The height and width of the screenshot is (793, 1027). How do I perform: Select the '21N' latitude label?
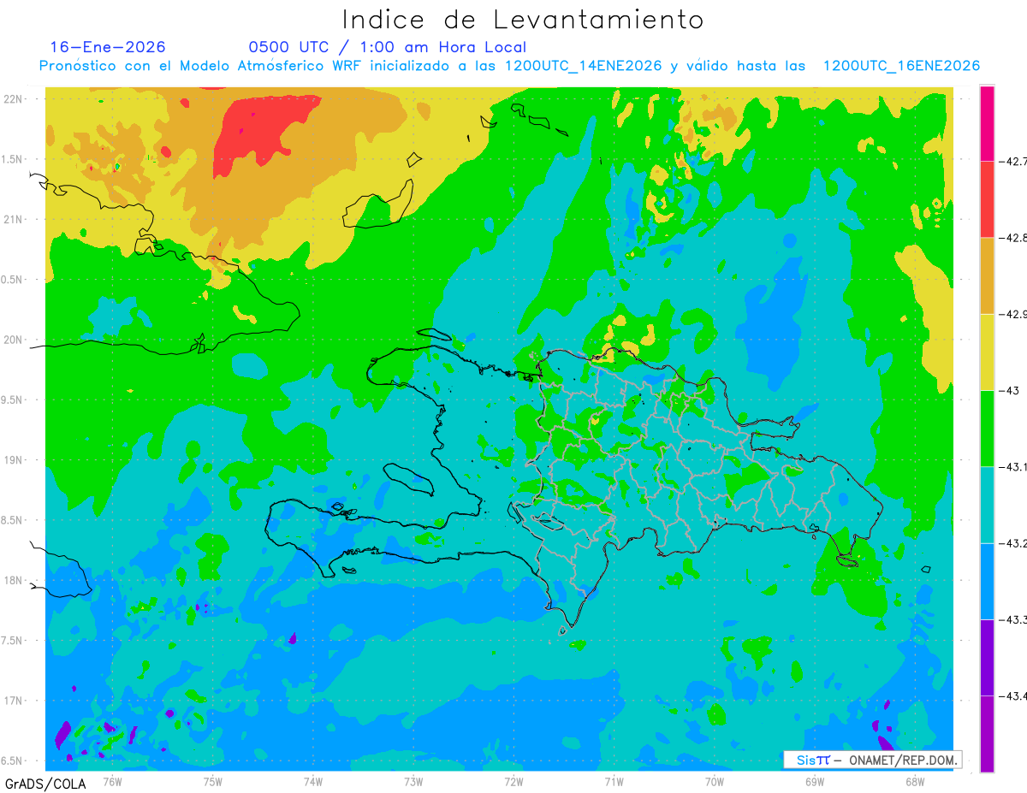click(x=13, y=219)
